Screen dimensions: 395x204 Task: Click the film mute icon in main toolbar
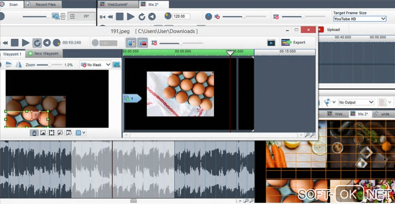276,17
